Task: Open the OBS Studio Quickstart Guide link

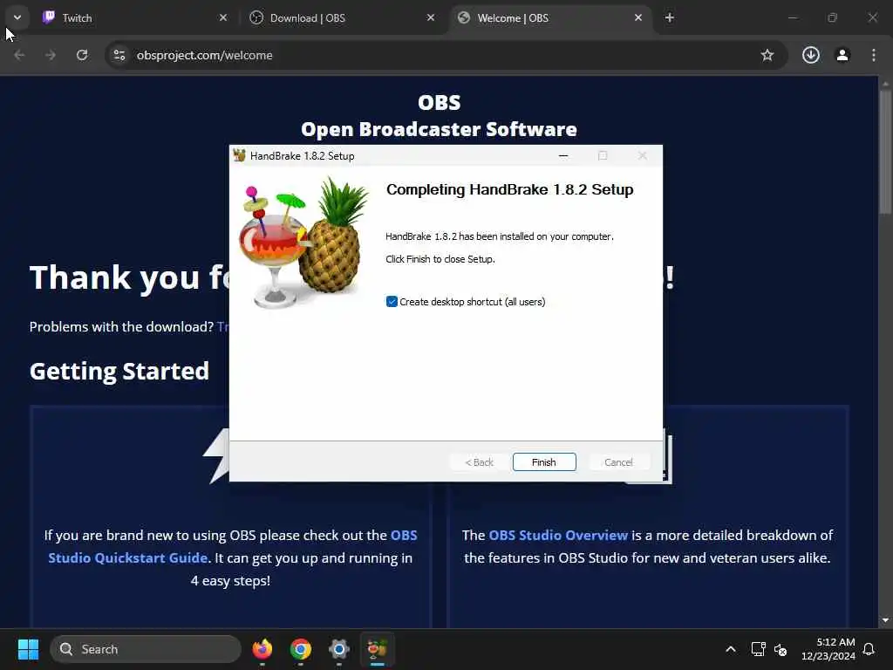Action: (232, 546)
